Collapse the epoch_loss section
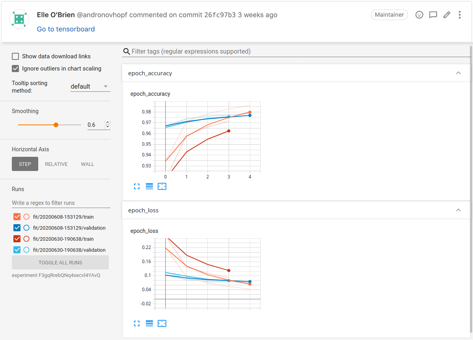Screen dimensions: 473x340 (x=458, y=210)
